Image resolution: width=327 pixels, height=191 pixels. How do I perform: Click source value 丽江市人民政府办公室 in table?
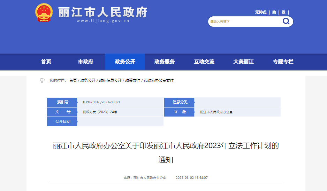(216, 112)
